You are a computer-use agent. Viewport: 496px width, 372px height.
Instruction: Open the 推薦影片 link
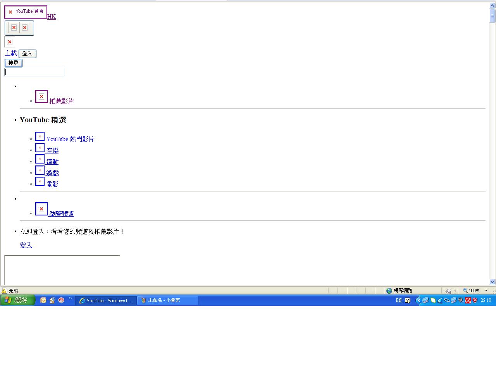click(61, 101)
